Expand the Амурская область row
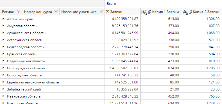 (x=3, y=26)
